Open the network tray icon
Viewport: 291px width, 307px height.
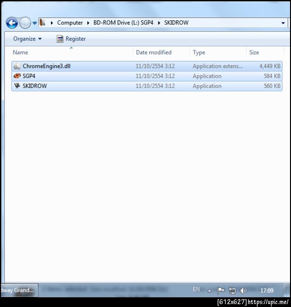[232, 291]
